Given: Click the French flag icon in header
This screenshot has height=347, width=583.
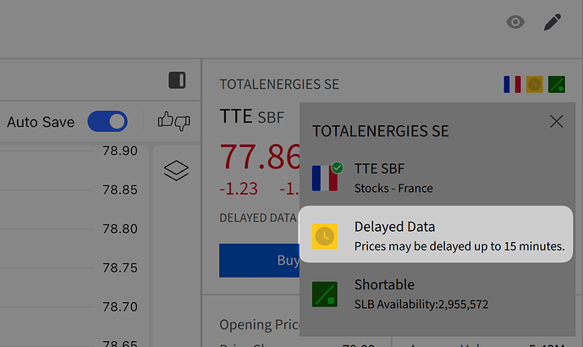Looking at the screenshot, I should [x=513, y=85].
